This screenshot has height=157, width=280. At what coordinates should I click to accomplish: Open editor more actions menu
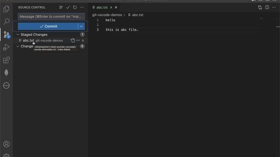(274, 7)
